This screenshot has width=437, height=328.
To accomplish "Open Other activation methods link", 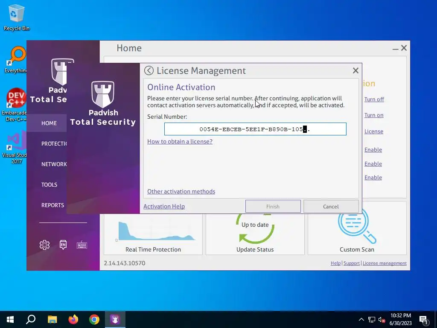I will [181, 191].
